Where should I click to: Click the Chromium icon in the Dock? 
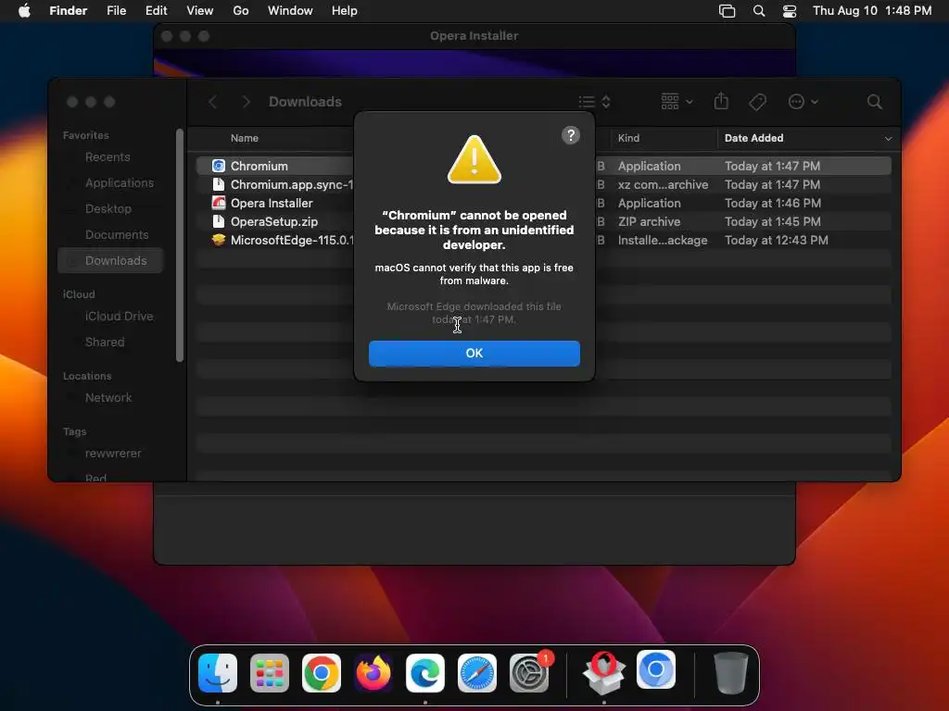pyautogui.click(x=656, y=670)
